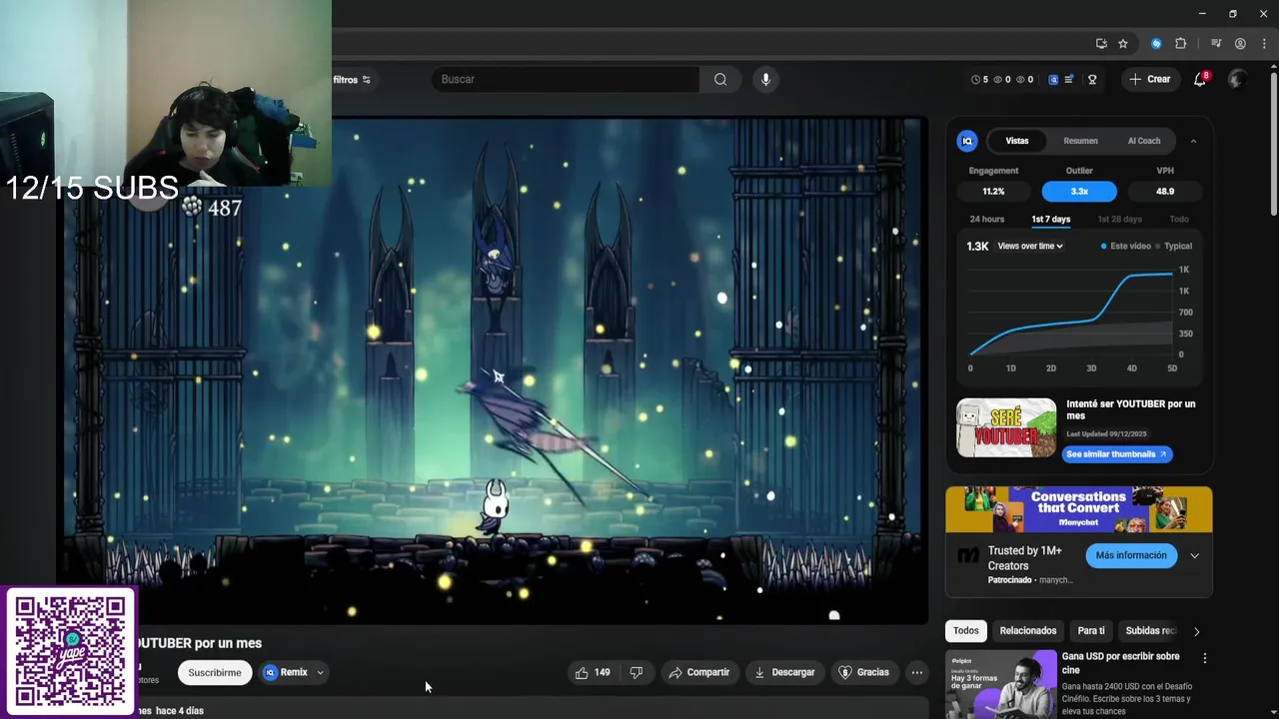Image resolution: width=1279 pixels, height=719 pixels.
Task: Select the Subidas recientes chip
Action: coord(1151,630)
